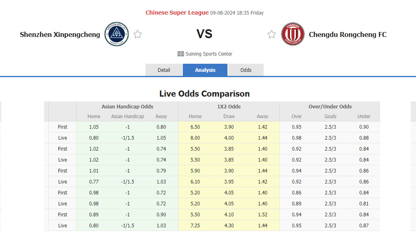Open the Odds tab
416x233 pixels.
[246, 70]
